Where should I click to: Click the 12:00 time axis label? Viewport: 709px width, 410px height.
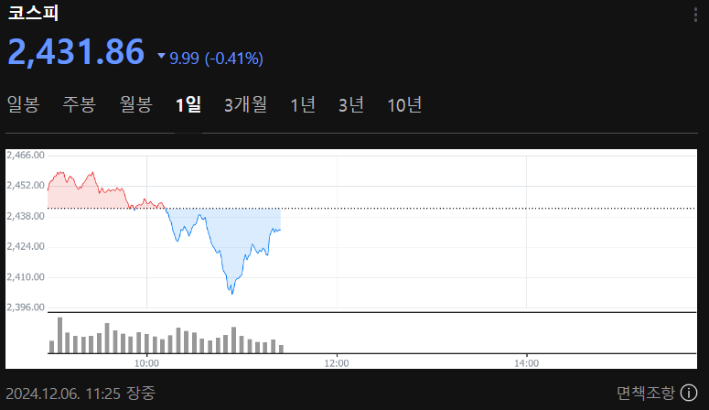337,363
